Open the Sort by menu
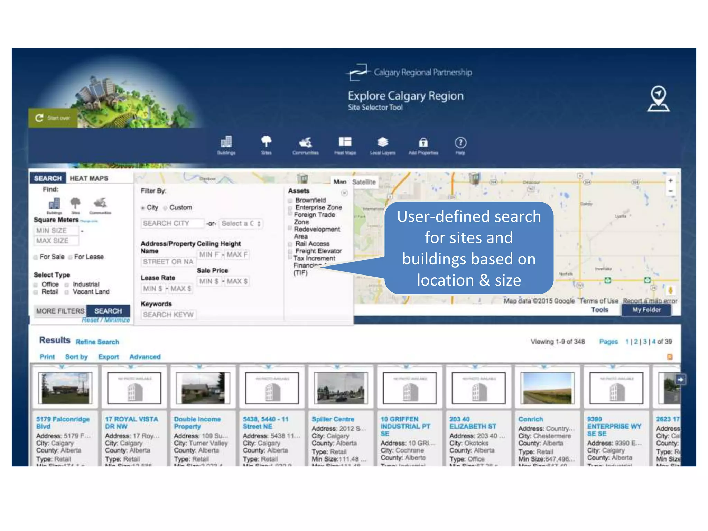 click(x=76, y=357)
